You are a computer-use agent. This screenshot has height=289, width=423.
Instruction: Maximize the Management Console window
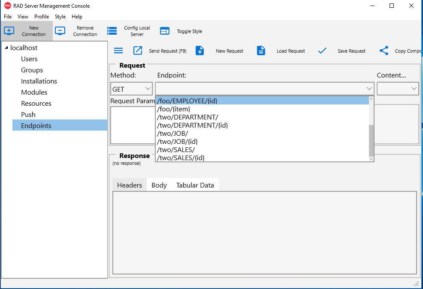tap(392, 6)
